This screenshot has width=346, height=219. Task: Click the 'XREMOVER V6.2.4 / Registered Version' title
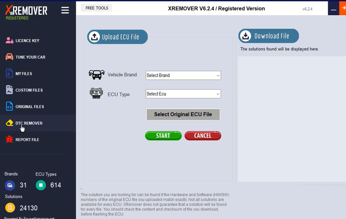click(x=216, y=8)
